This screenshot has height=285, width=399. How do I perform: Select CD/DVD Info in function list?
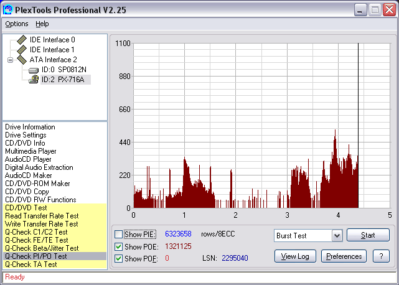25,143
